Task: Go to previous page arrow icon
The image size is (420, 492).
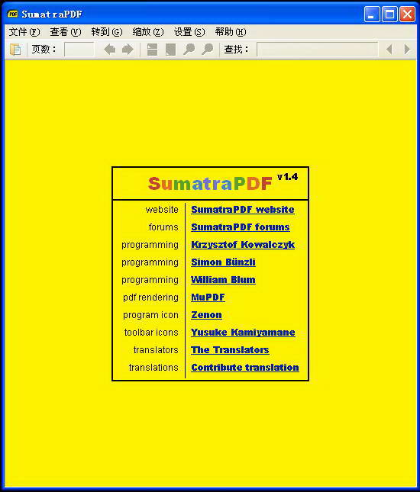Action: (110, 50)
